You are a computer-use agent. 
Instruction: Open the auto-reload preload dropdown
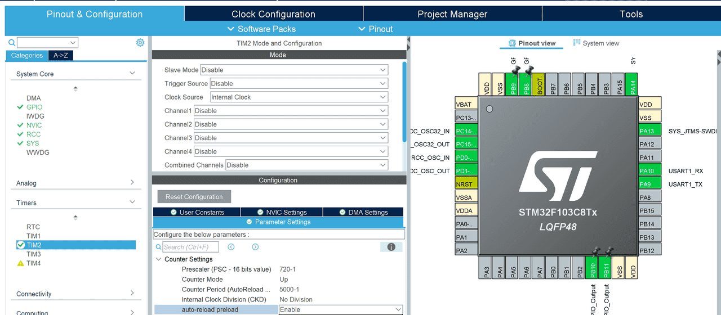(341, 309)
